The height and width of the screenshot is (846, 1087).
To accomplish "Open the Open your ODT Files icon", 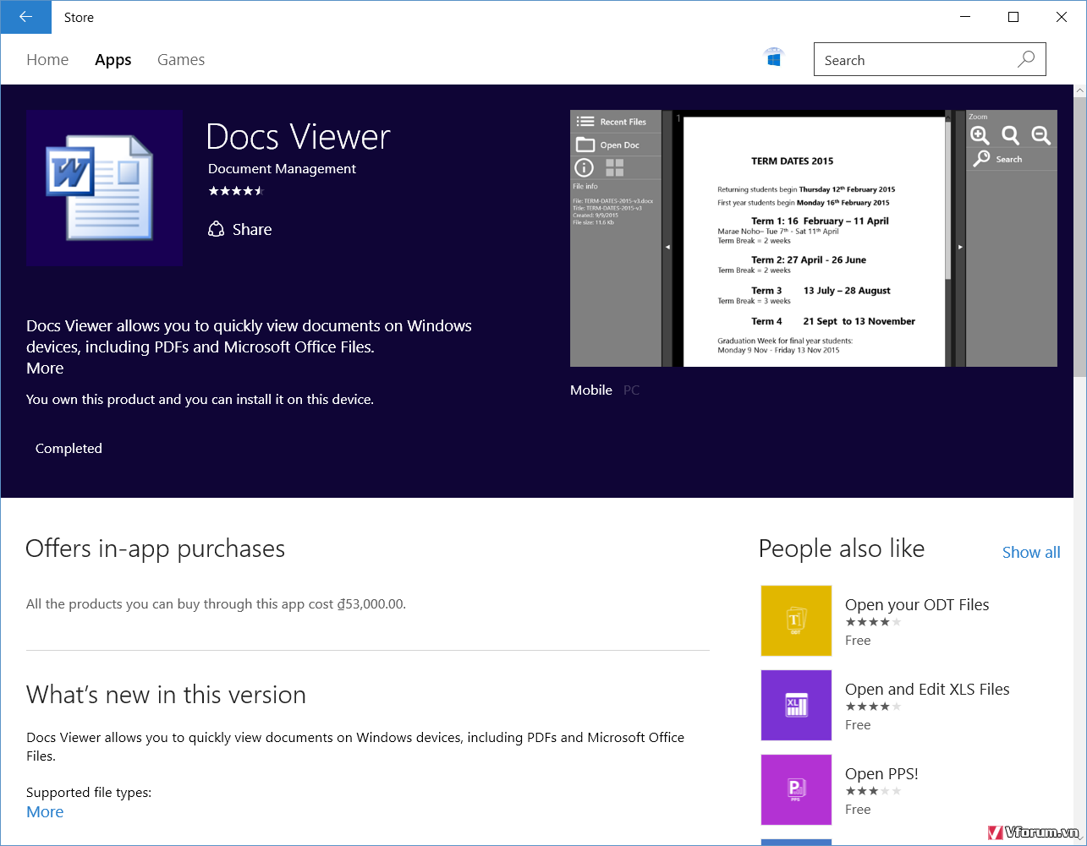I will point(796,620).
